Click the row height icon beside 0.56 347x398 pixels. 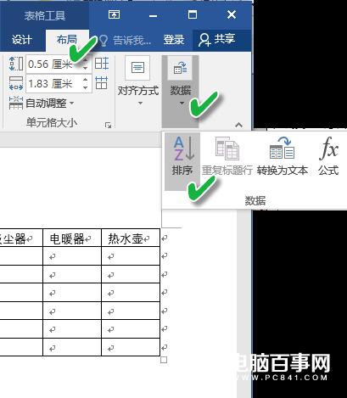point(16,64)
